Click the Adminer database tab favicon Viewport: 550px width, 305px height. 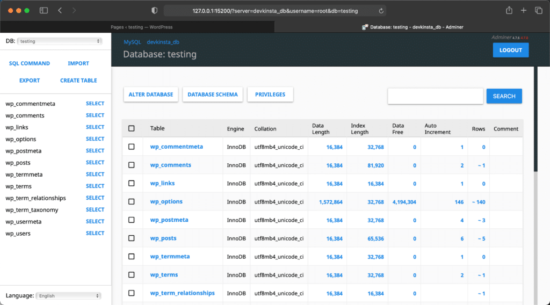(x=365, y=27)
